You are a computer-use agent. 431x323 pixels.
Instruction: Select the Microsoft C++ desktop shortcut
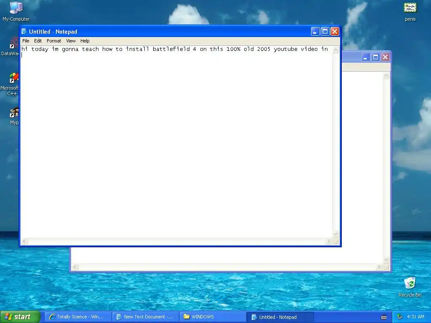(x=11, y=84)
